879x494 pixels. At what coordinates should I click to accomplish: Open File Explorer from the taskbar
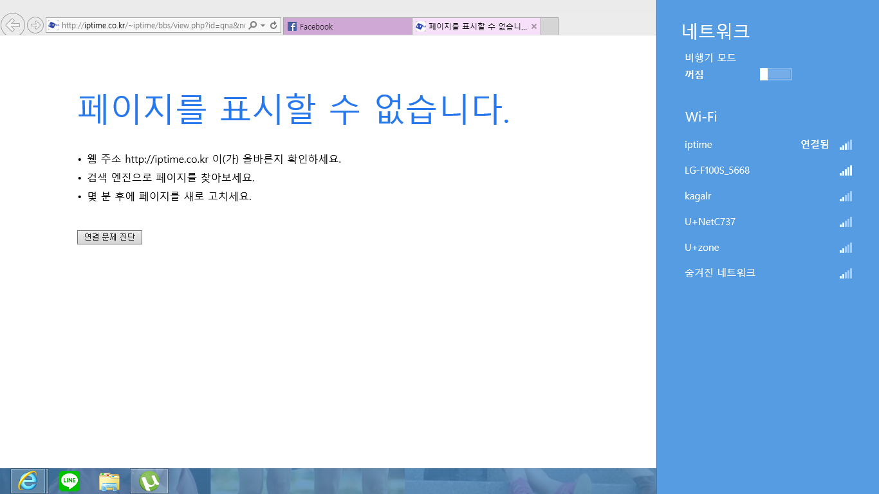109,481
